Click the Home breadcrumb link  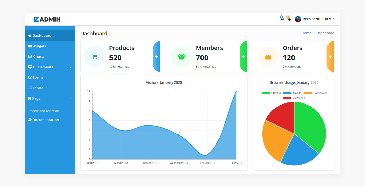[306, 33]
